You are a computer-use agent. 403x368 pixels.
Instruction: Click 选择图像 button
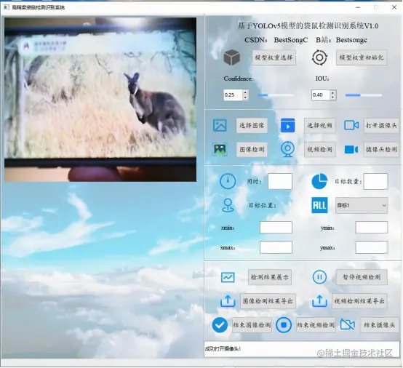(252, 125)
